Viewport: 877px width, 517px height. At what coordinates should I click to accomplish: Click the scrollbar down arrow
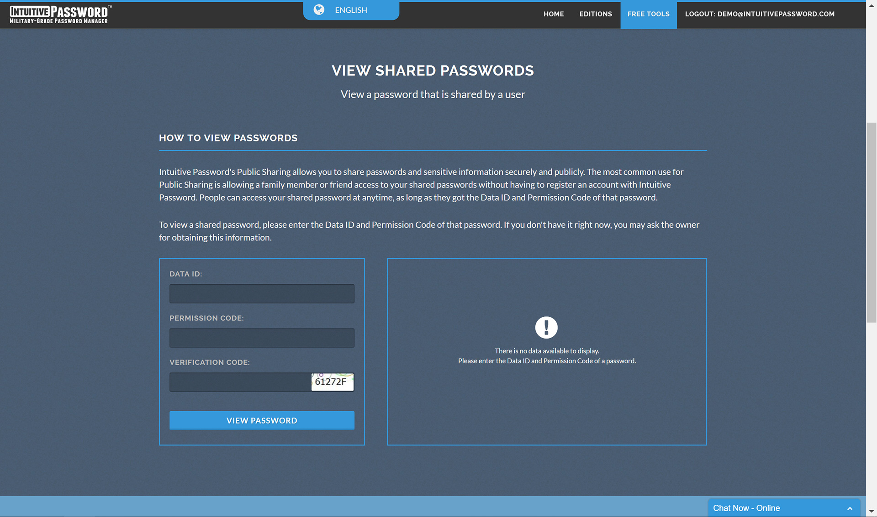click(872, 512)
